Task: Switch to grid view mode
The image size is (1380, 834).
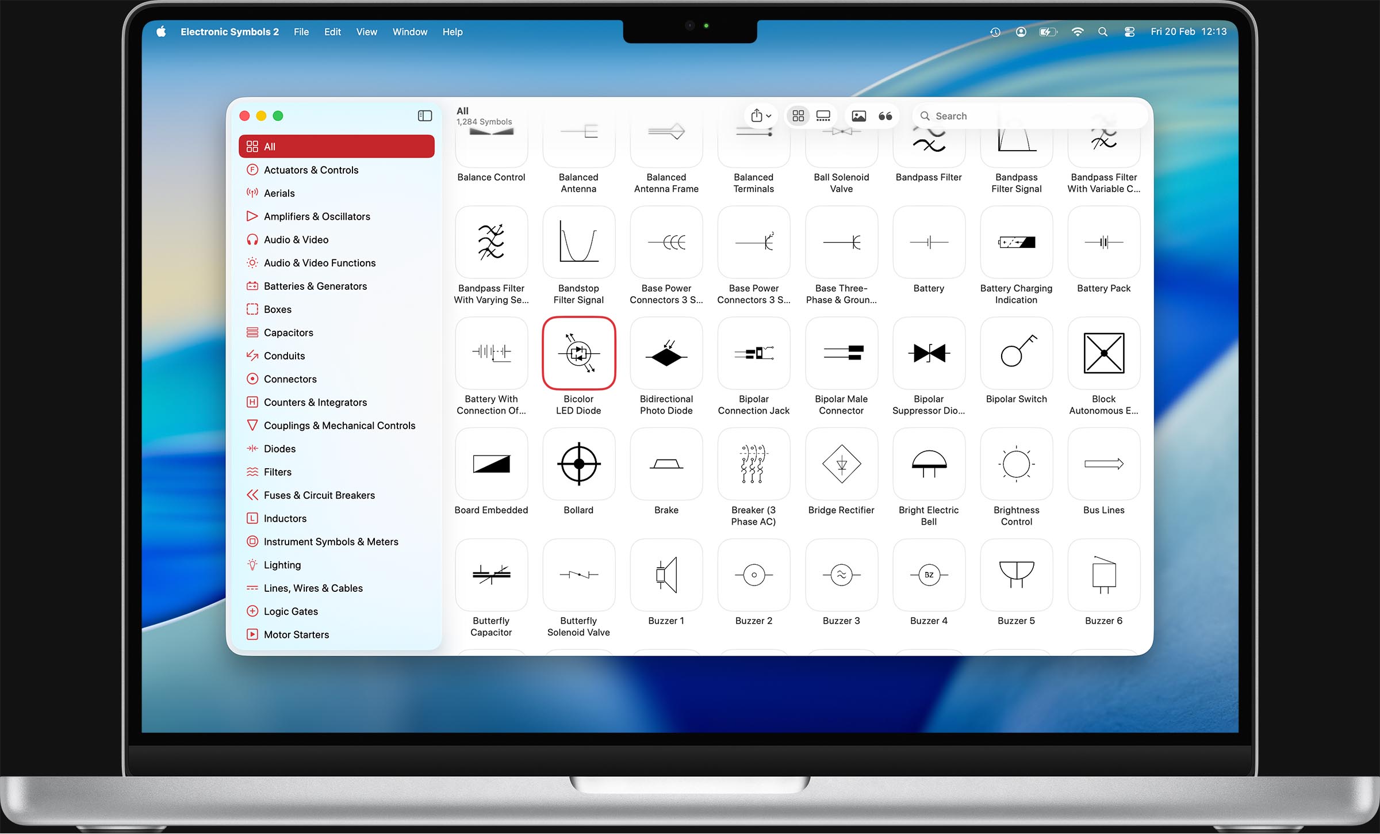Action: 798,116
